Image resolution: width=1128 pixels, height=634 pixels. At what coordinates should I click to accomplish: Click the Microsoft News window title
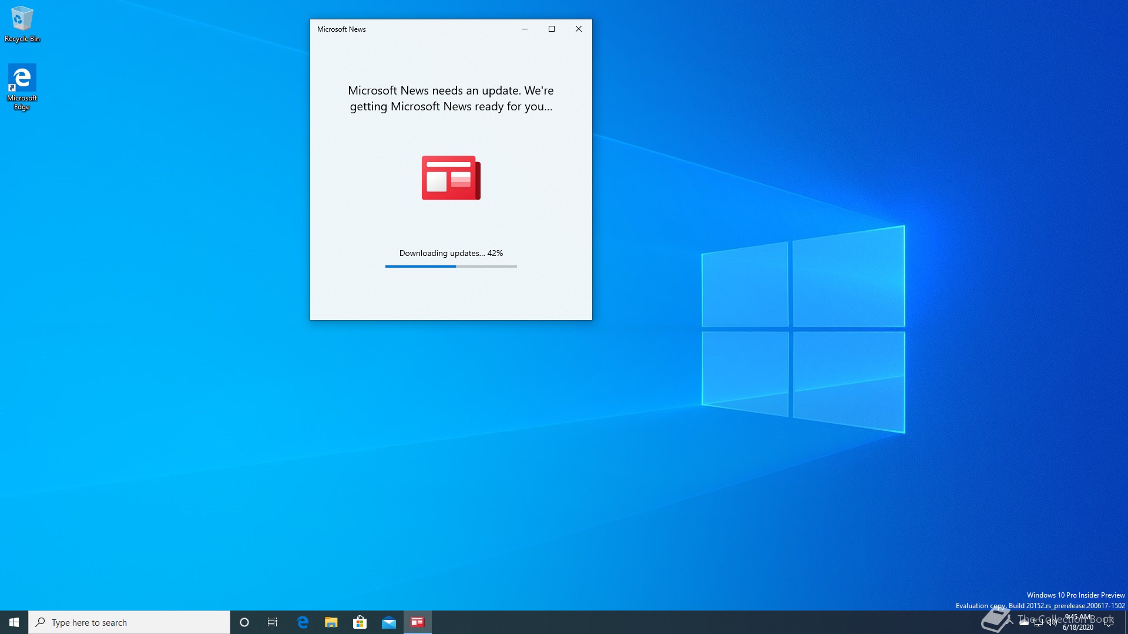tap(341, 29)
